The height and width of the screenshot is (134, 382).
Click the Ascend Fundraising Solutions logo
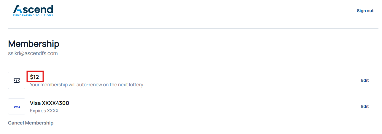33,10
